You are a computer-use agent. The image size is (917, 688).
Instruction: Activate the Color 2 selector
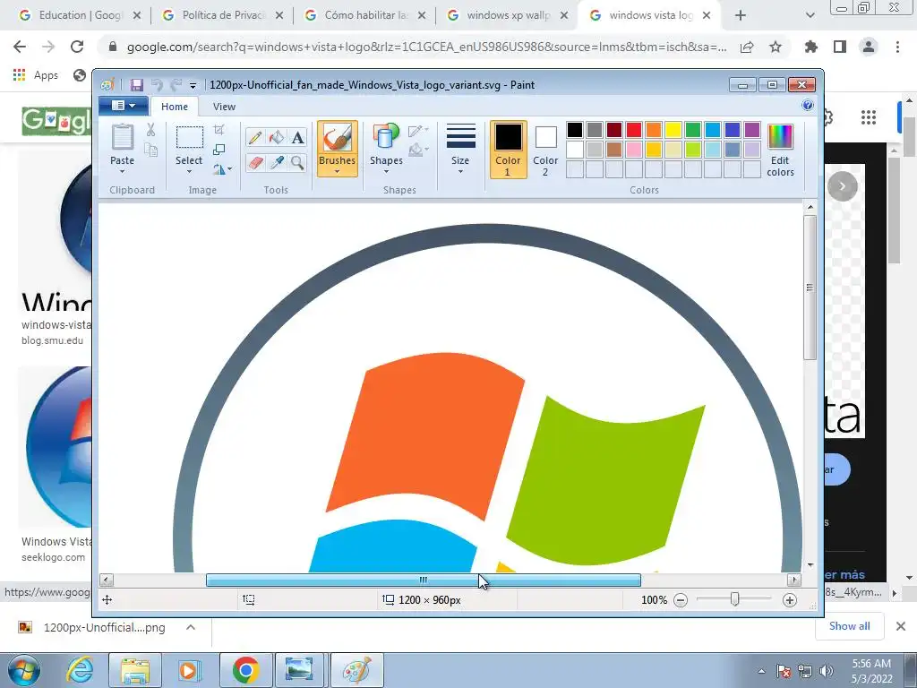tap(545, 150)
